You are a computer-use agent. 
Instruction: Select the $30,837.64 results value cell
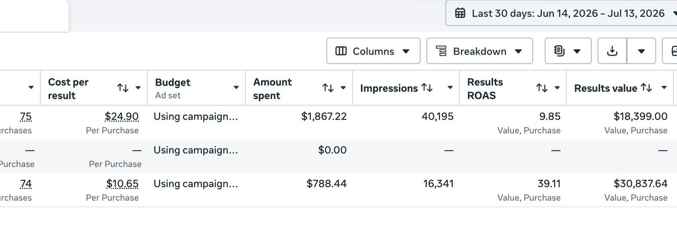619,190
